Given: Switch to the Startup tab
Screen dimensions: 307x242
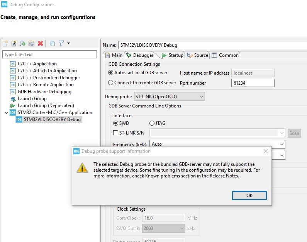Looking at the screenshot, I should pyautogui.click(x=172, y=55).
